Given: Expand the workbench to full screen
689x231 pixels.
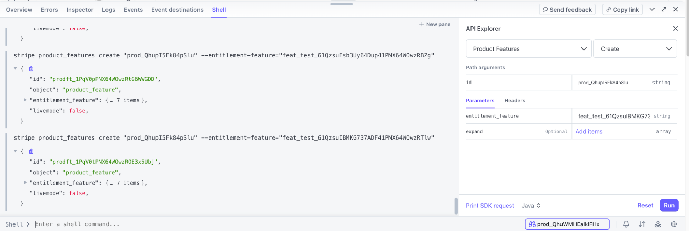Looking at the screenshot, I should click(x=664, y=9).
